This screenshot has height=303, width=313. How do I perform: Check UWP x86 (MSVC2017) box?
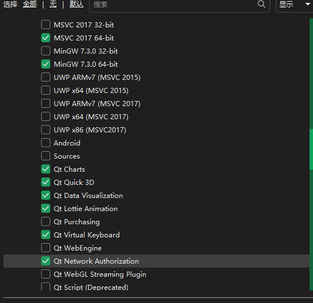click(46, 130)
